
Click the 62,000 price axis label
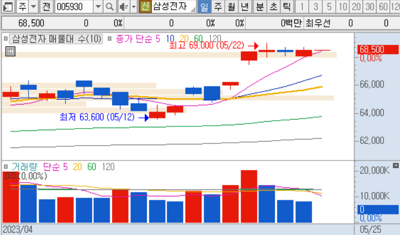[x=372, y=141]
